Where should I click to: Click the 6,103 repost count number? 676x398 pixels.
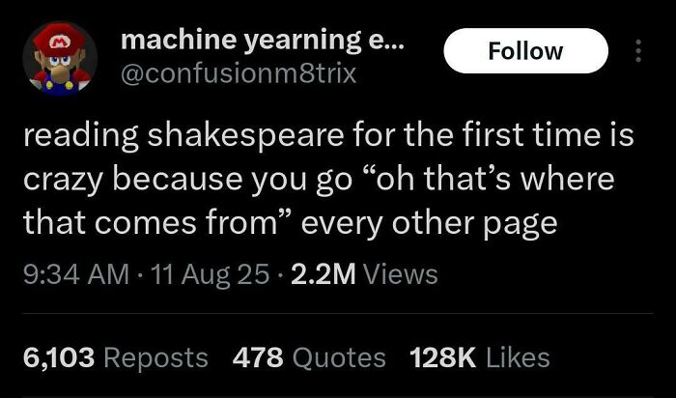pyautogui.click(x=57, y=357)
